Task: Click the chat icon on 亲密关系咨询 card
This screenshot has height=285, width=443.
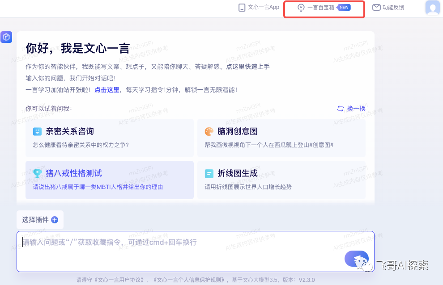Action: [38, 131]
